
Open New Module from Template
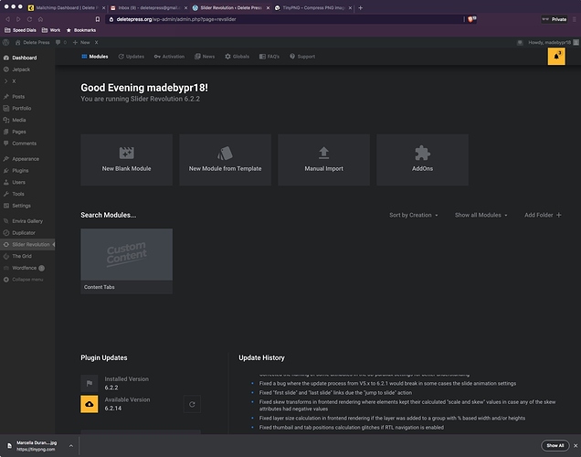pyautogui.click(x=225, y=159)
